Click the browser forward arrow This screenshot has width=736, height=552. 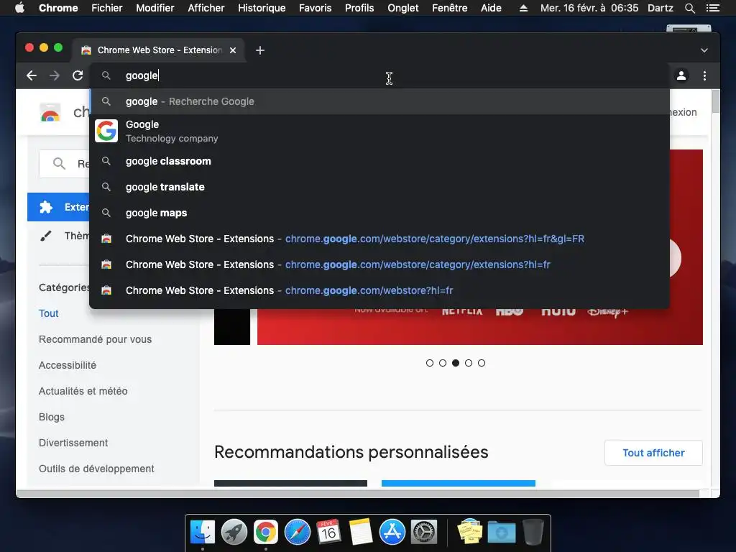pos(55,75)
